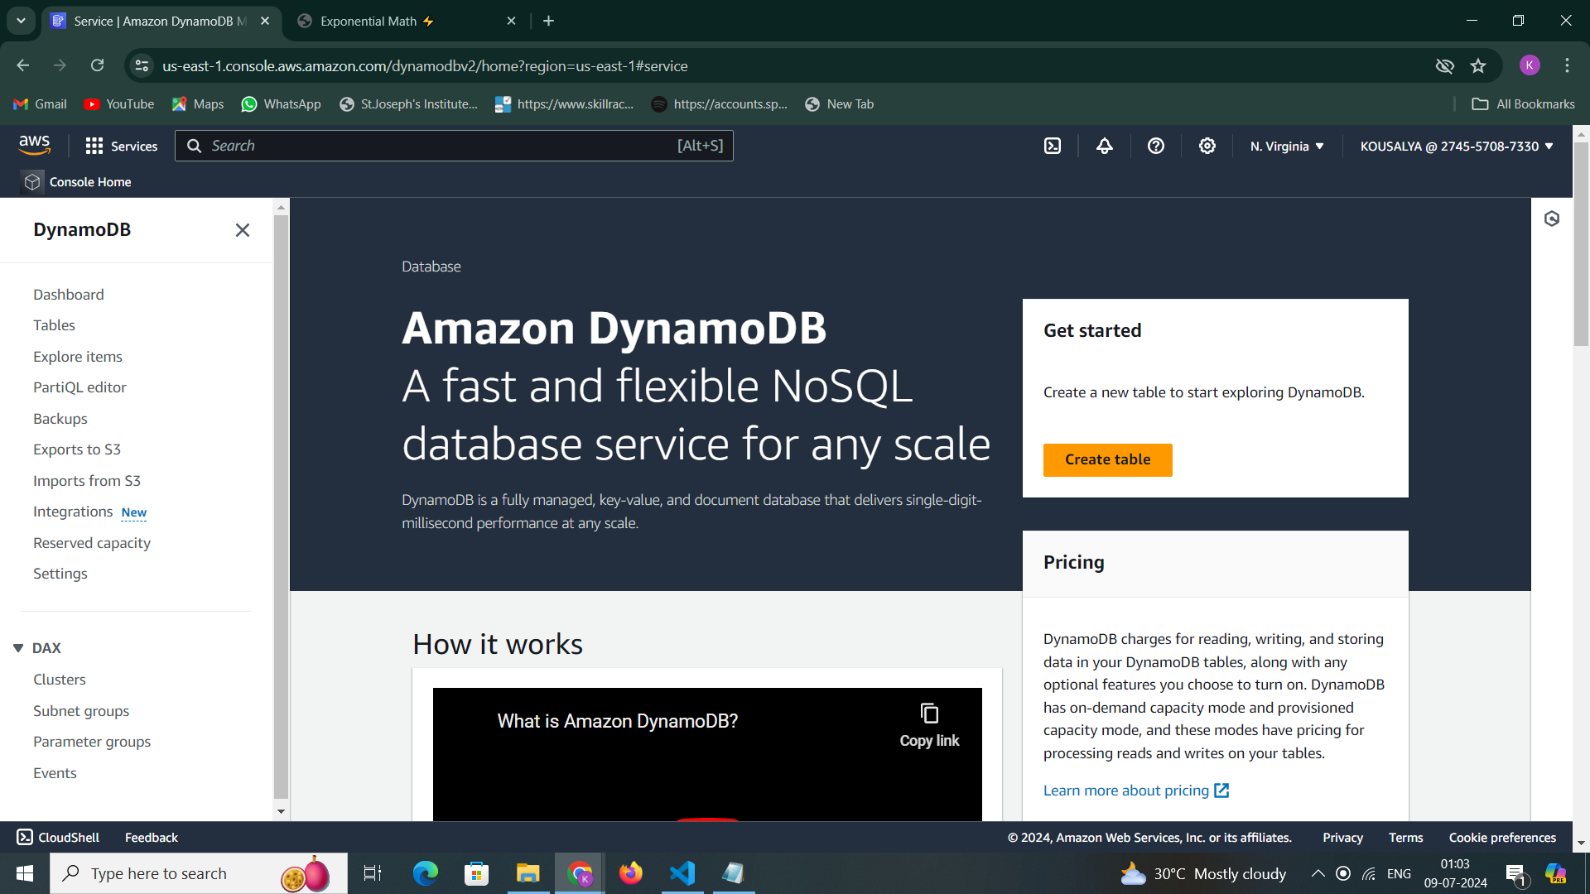Screen dimensions: 1590x894
Task: Click the Copy link icon on video
Action: point(929,714)
